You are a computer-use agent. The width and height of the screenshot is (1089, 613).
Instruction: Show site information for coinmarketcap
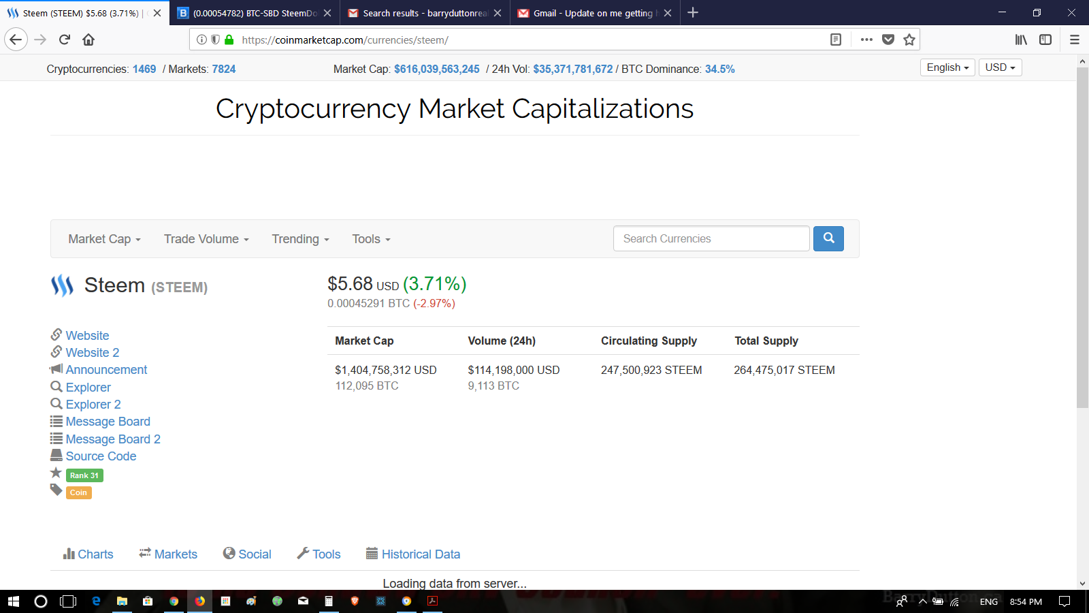click(201, 40)
